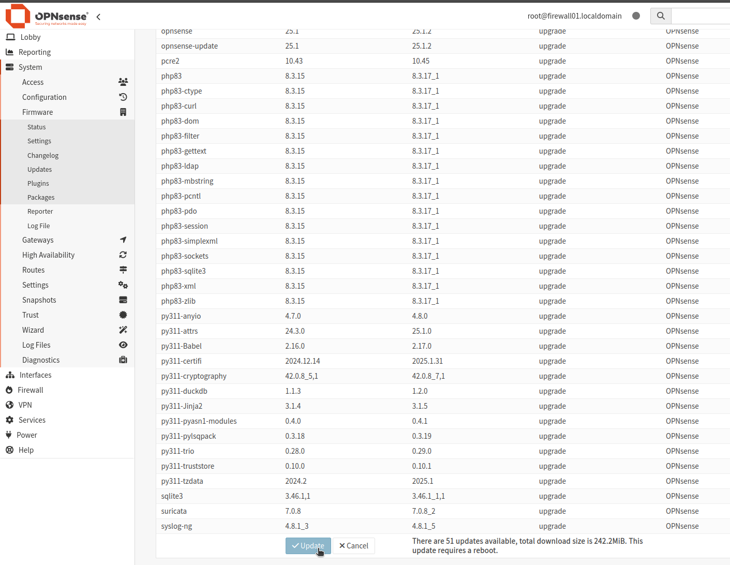This screenshot has height=565, width=730.
Task: Click the Diagnostics medkit icon
Action: (123, 360)
